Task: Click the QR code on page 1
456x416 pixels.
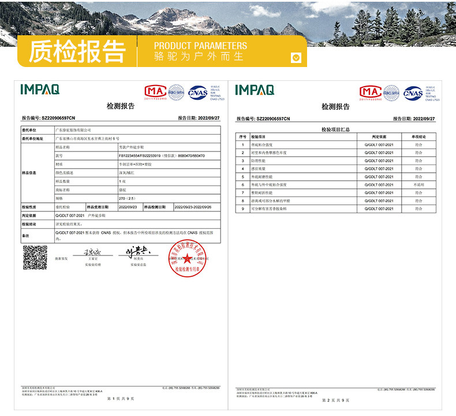Action: [x=35, y=257]
